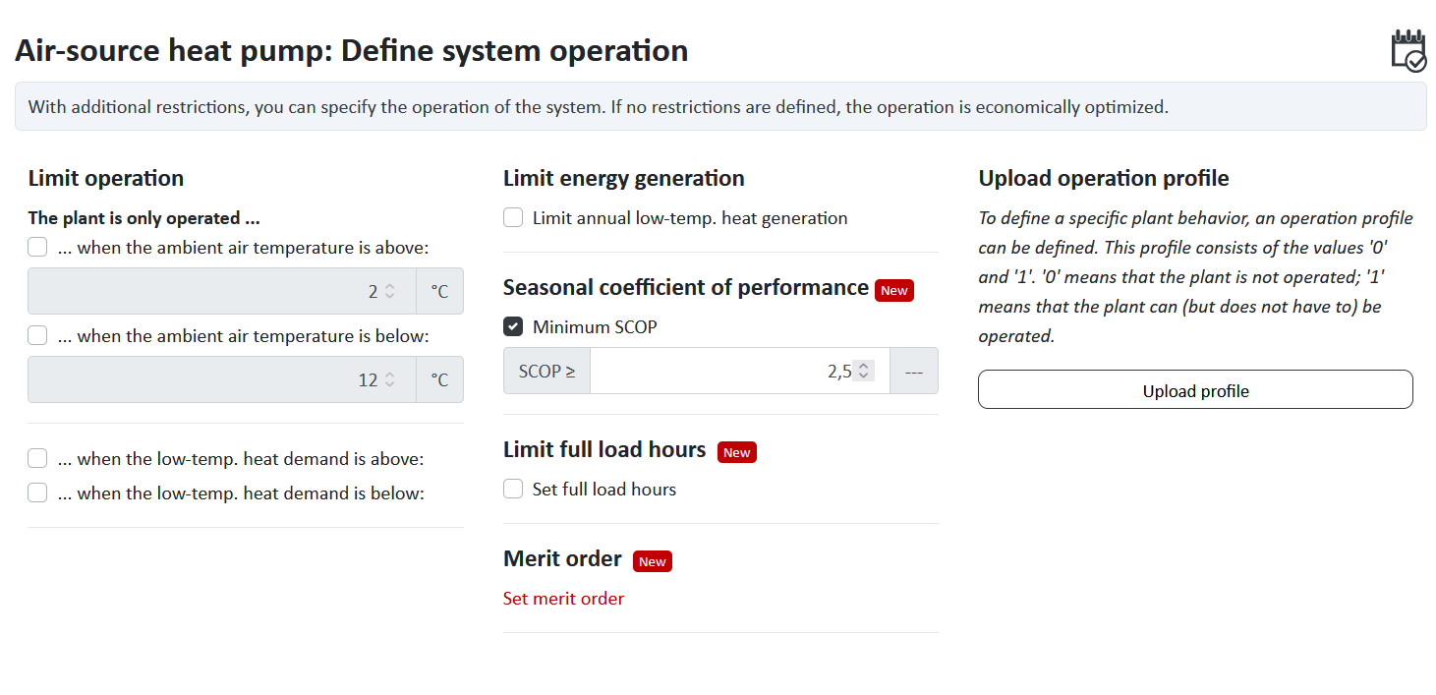Click the 'Upload operation profile' heading
Viewport: 1436px width, 695px height.
[x=1104, y=178]
